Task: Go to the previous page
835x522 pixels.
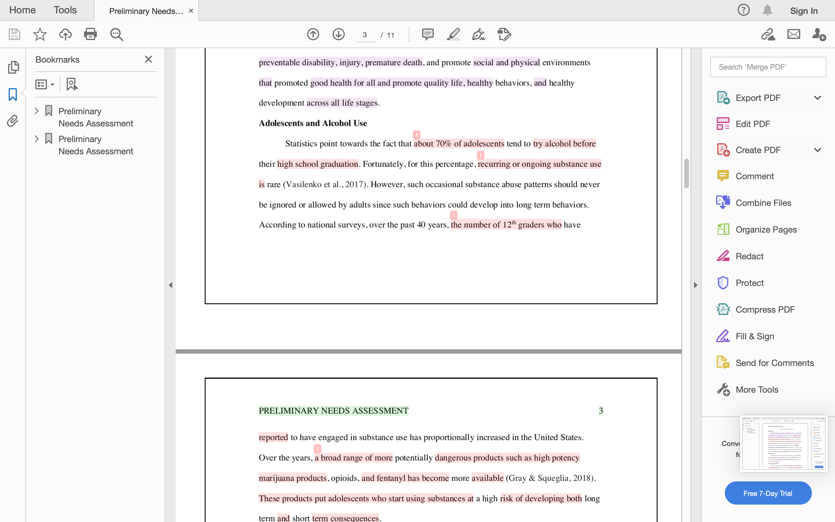Action: pyautogui.click(x=313, y=34)
